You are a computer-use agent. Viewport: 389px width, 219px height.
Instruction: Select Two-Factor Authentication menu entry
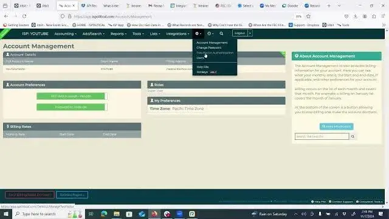tap(215, 53)
